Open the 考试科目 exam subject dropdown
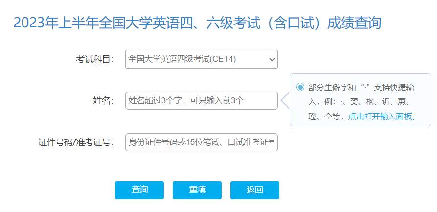437x212 pixels. (201, 59)
